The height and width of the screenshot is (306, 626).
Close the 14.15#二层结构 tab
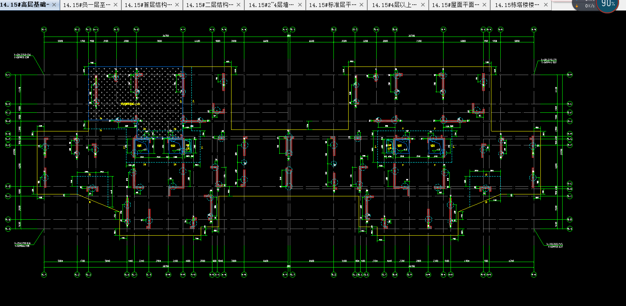(x=238, y=5)
